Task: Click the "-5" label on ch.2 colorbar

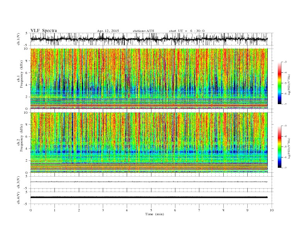Action: (x=285, y=147)
